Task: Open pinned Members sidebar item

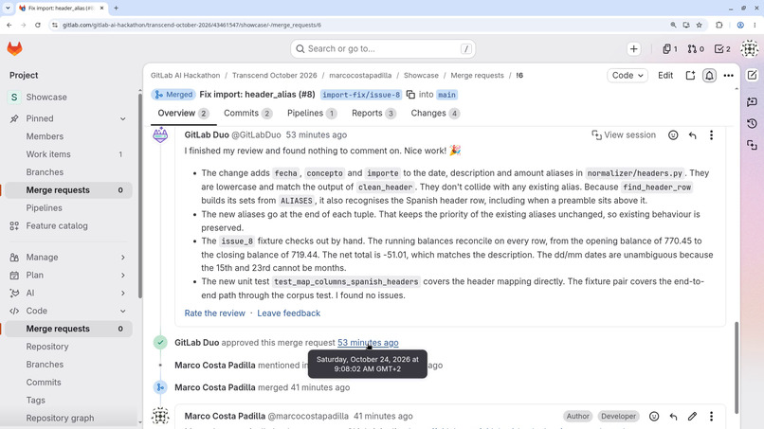Action: [x=45, y=136]
